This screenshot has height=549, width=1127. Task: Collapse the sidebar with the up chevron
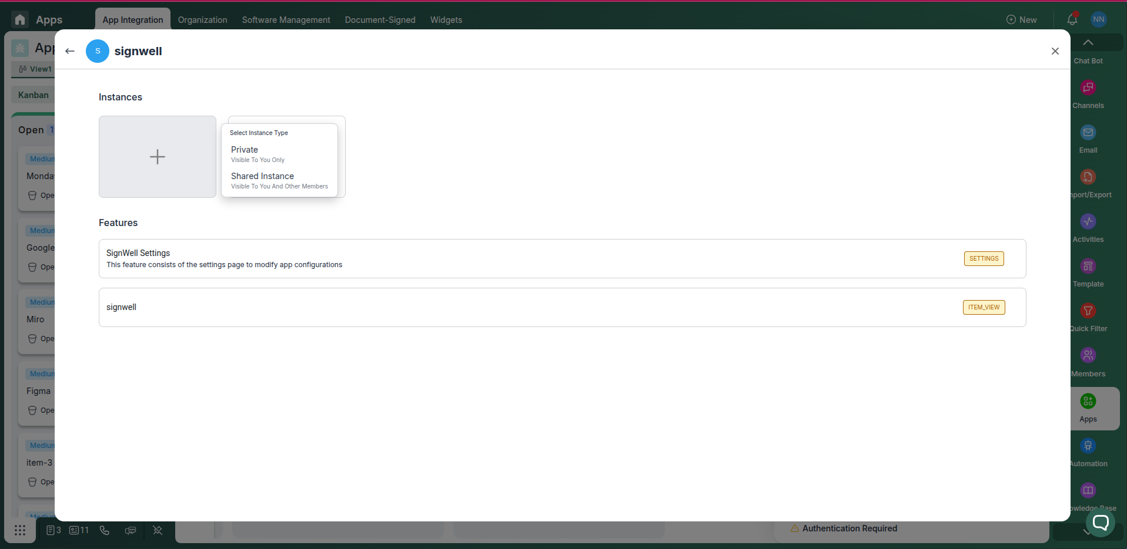1088,42
